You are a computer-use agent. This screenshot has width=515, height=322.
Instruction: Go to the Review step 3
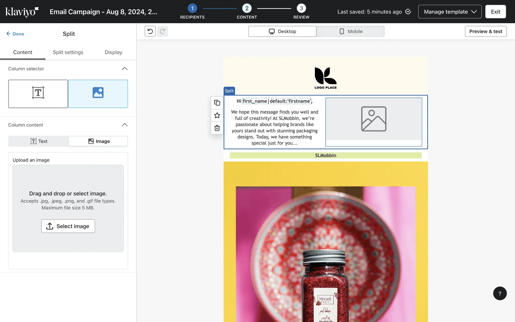pyautogui.click(x=301, y=9)
